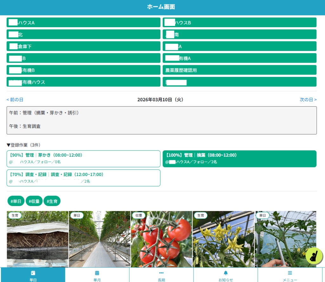Open the 【100%】管理｜摘葉 task card

point(239,159)
